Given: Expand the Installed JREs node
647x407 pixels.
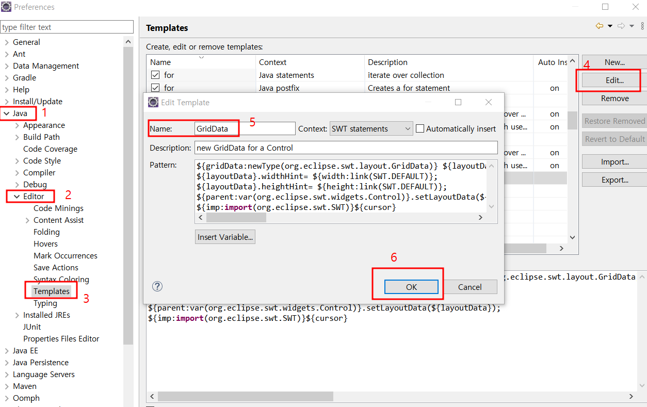Looking at the screenshot, I should [x=17, y=315].
